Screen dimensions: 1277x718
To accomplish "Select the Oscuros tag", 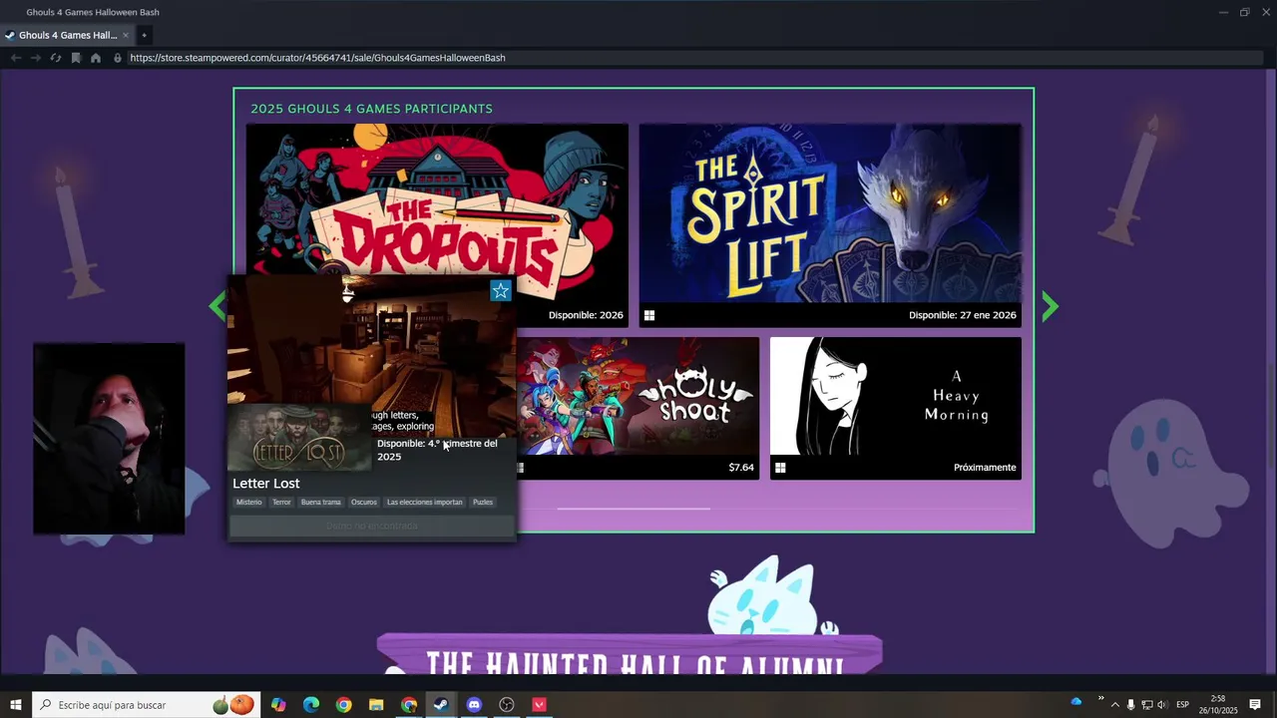I will (x=364, y=503).
